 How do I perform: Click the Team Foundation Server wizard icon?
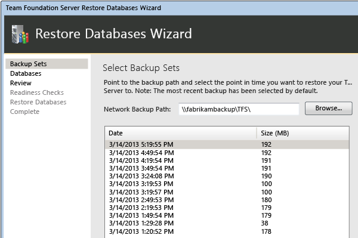(x=20, y=34)
